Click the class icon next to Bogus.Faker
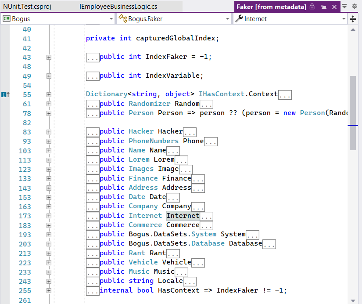Screen dimensions: 362x304 coord(123,18)
